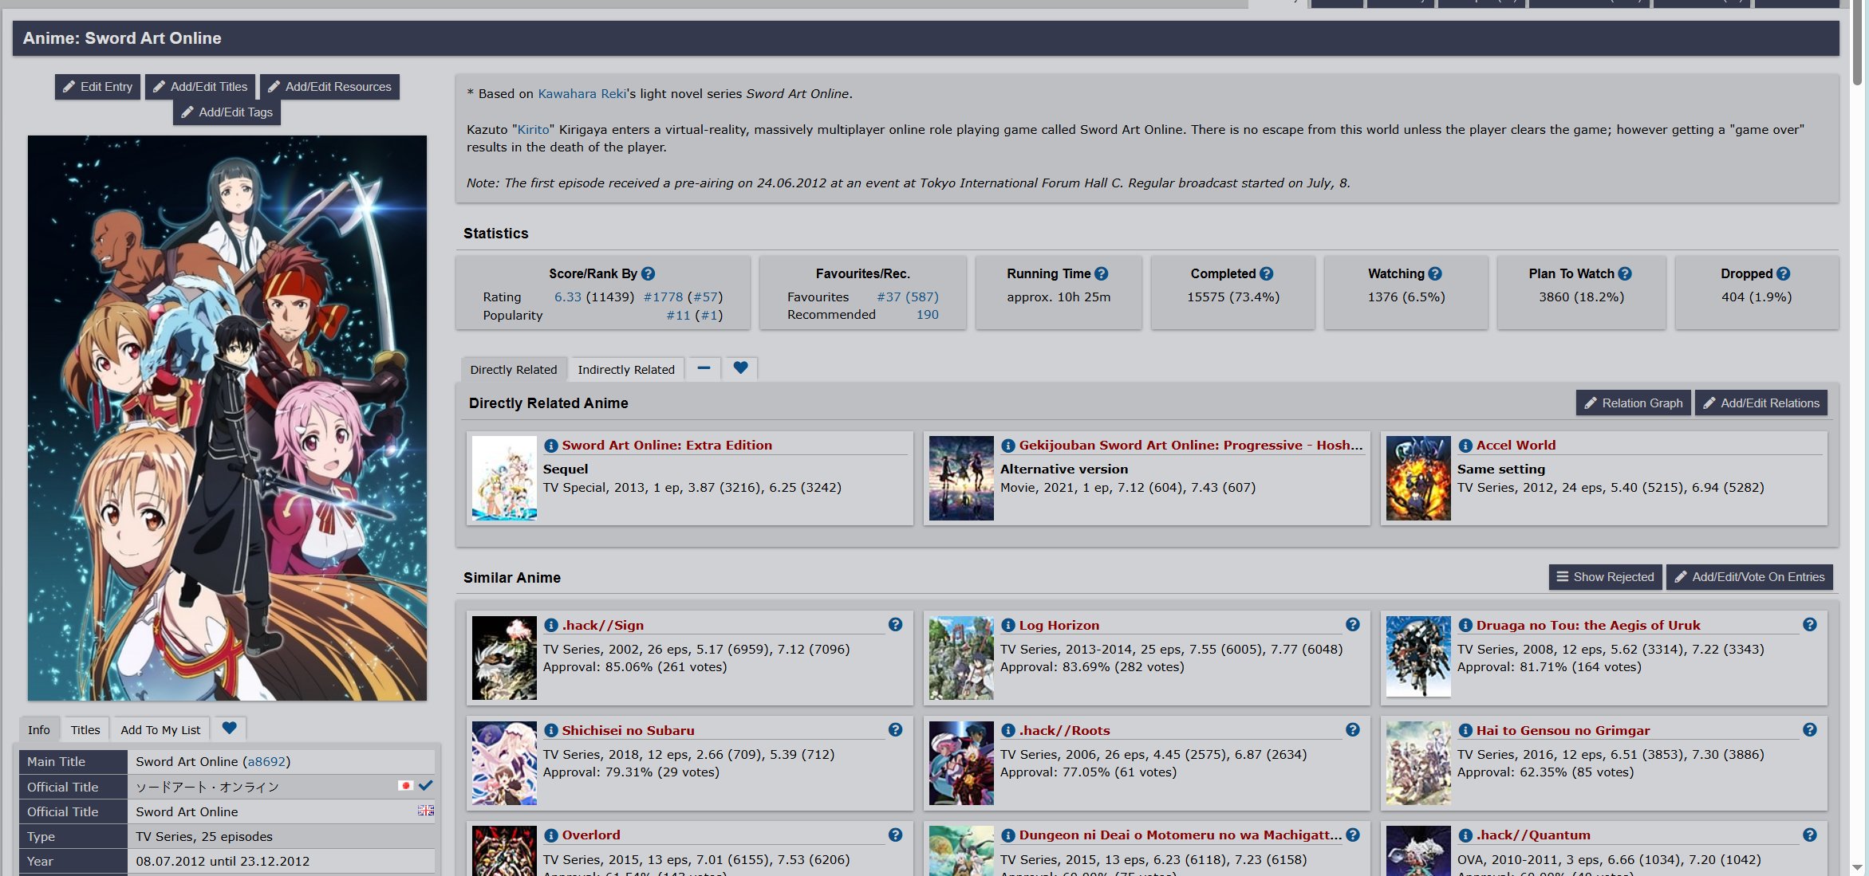Click heart icon tab beside Indirectly Related
Image resolution: width=1869 pixels, height=876 pixels.
(740, 368)
